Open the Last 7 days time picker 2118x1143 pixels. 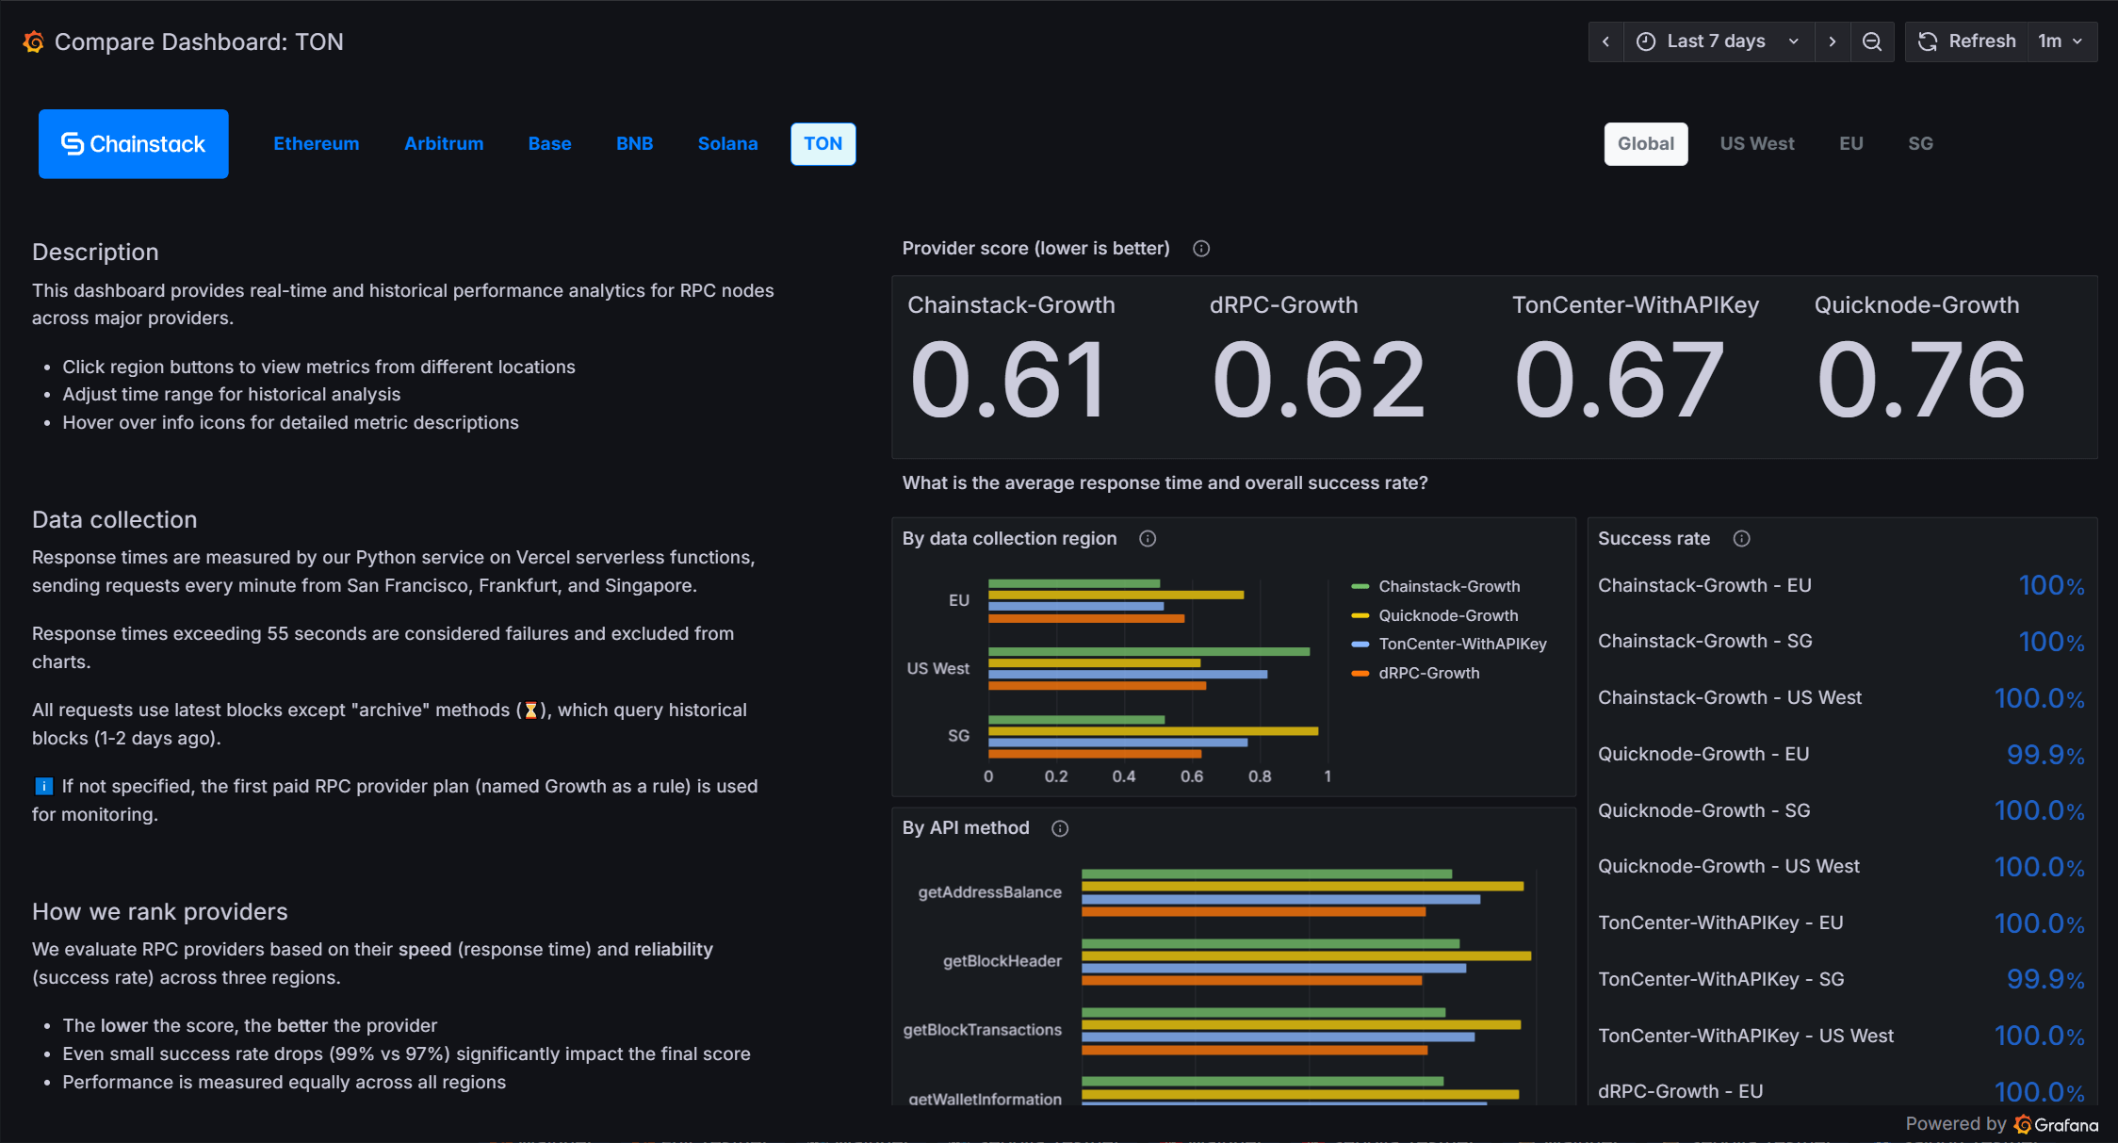point(1719,41)
